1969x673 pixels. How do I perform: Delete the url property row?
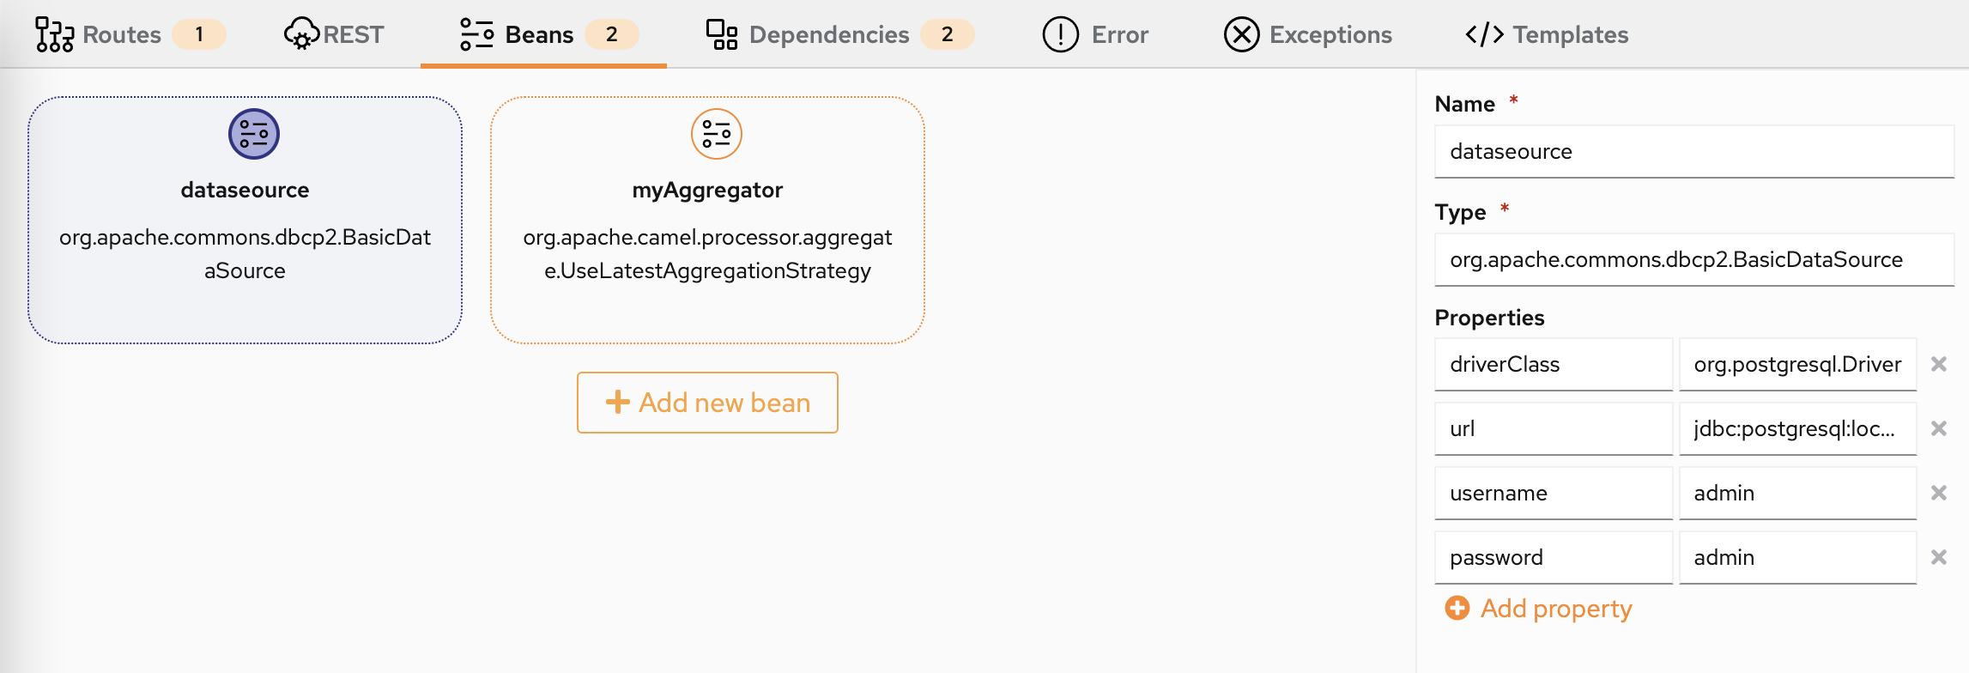[1938, 428]
